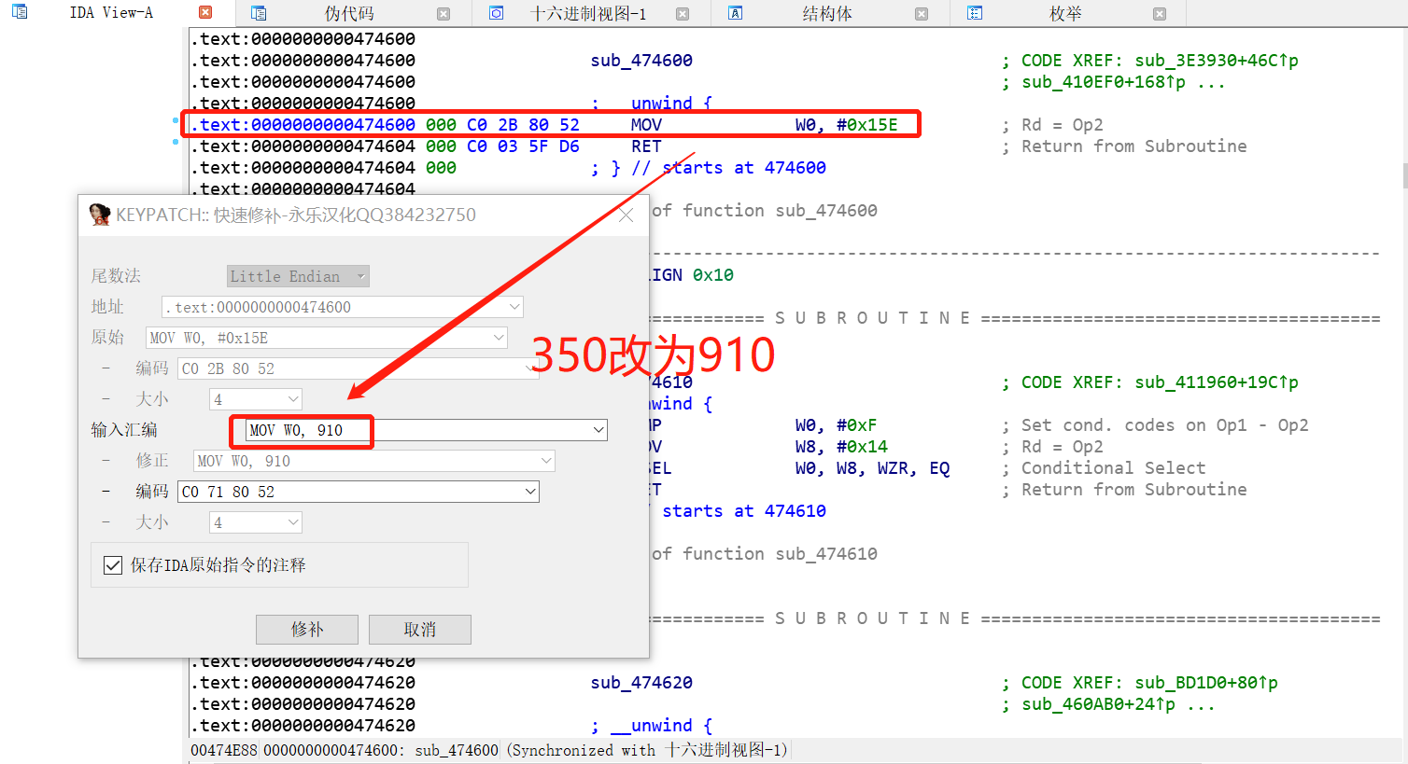Close the 十六进制视图-1 tab
The image size is (1408, 764).
click(x=683, y=14)
